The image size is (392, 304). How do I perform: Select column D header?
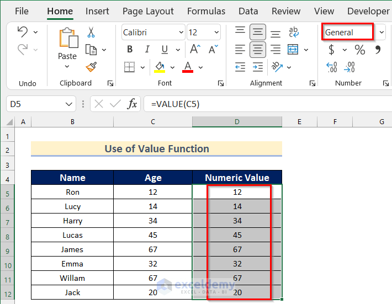(x=237, y=121)
